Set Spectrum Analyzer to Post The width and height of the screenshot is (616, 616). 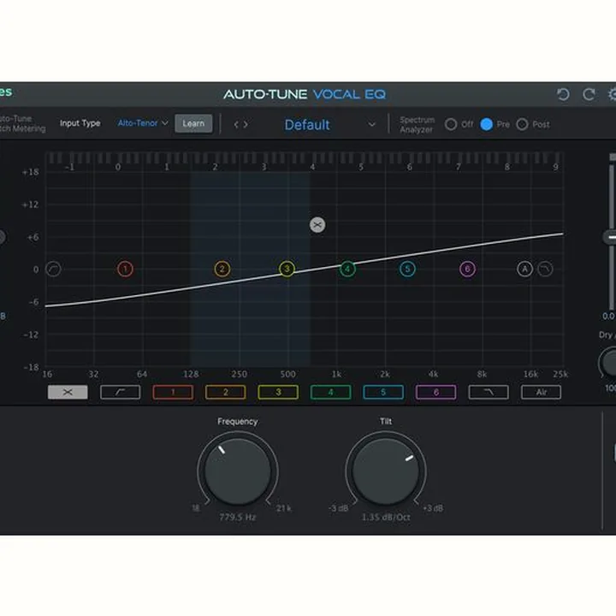click(522, 125)
